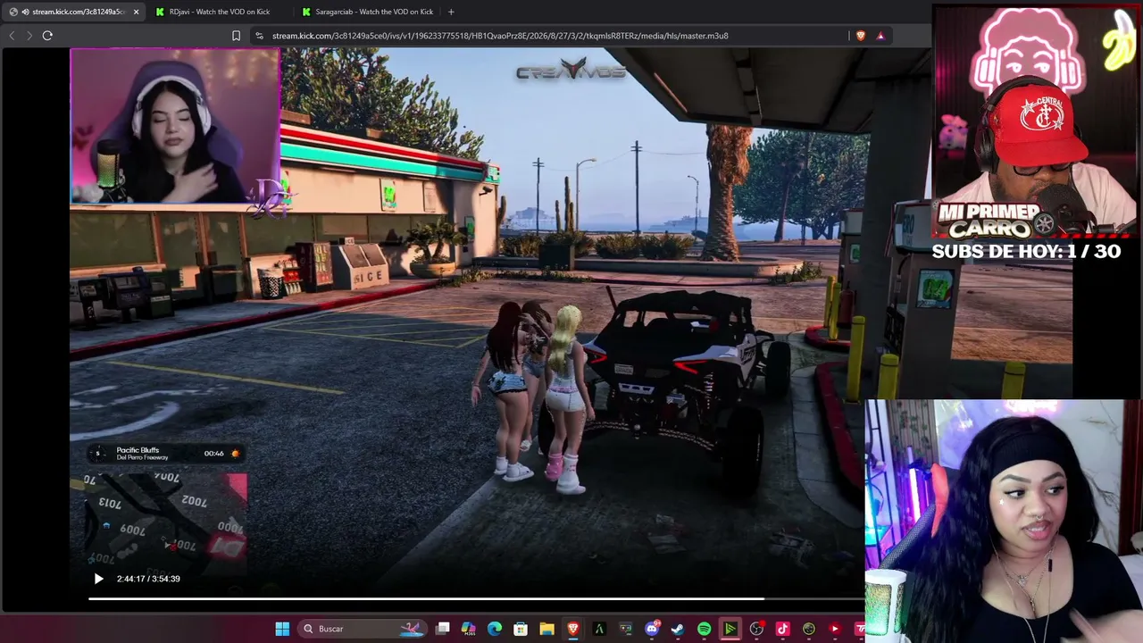Screen dimensions: 1143x643
Task: Launch Microsoft 365 Copilot from taskbar
Action: tap(468, 629)
